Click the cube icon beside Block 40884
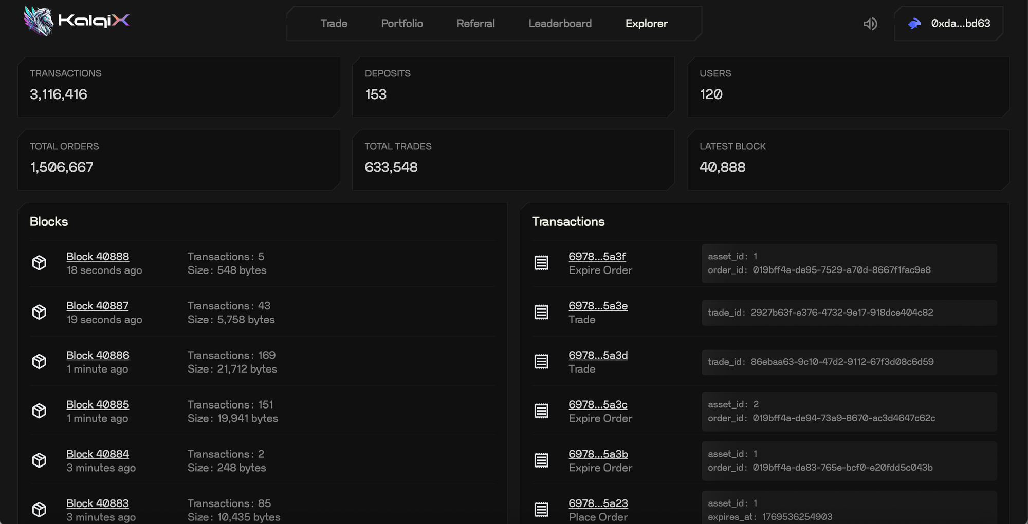The height and width of the screenshot is (524, 1028). [39, 460]
